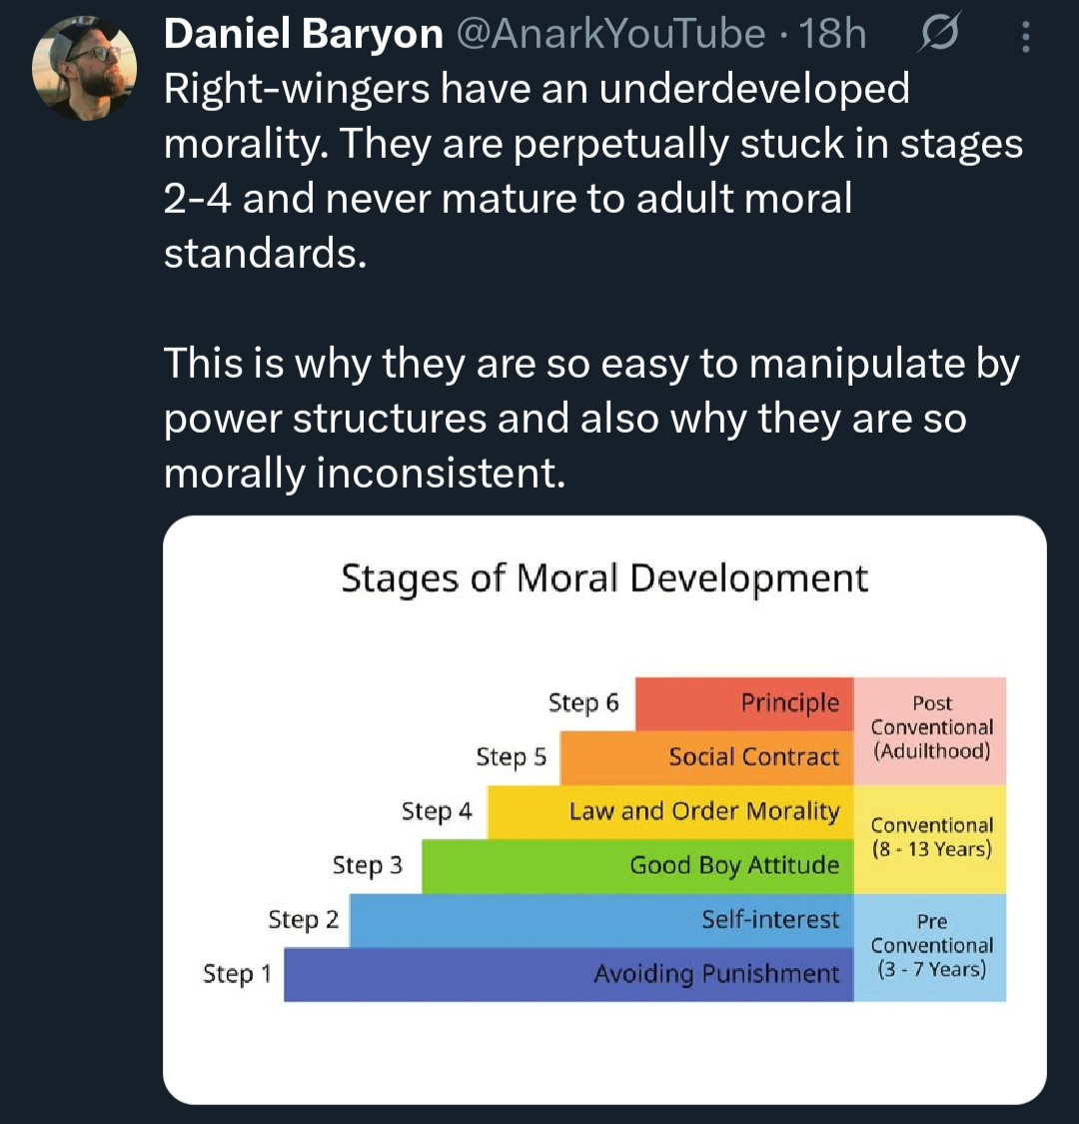Click the Pre Conventional (3 - 7 Years) box
This screenshot has width=1079, height=1124.
931,945
